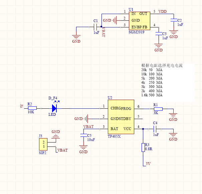Select the U1 SGM2019 regulator body

(x=140, y=21)
